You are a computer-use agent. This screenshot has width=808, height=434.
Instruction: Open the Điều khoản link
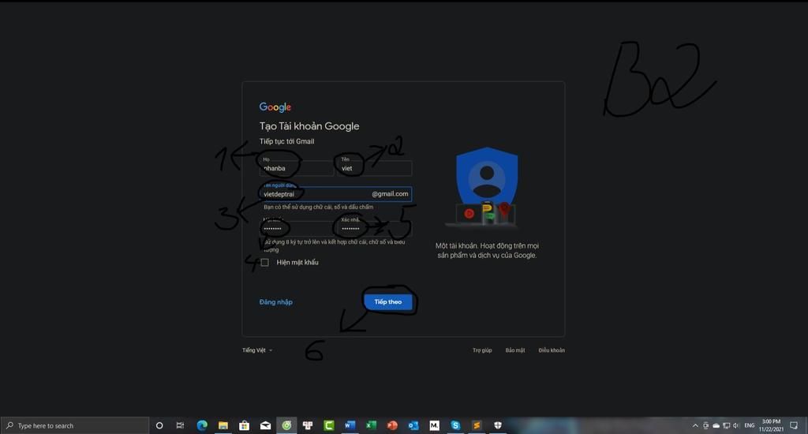point(552,350)
